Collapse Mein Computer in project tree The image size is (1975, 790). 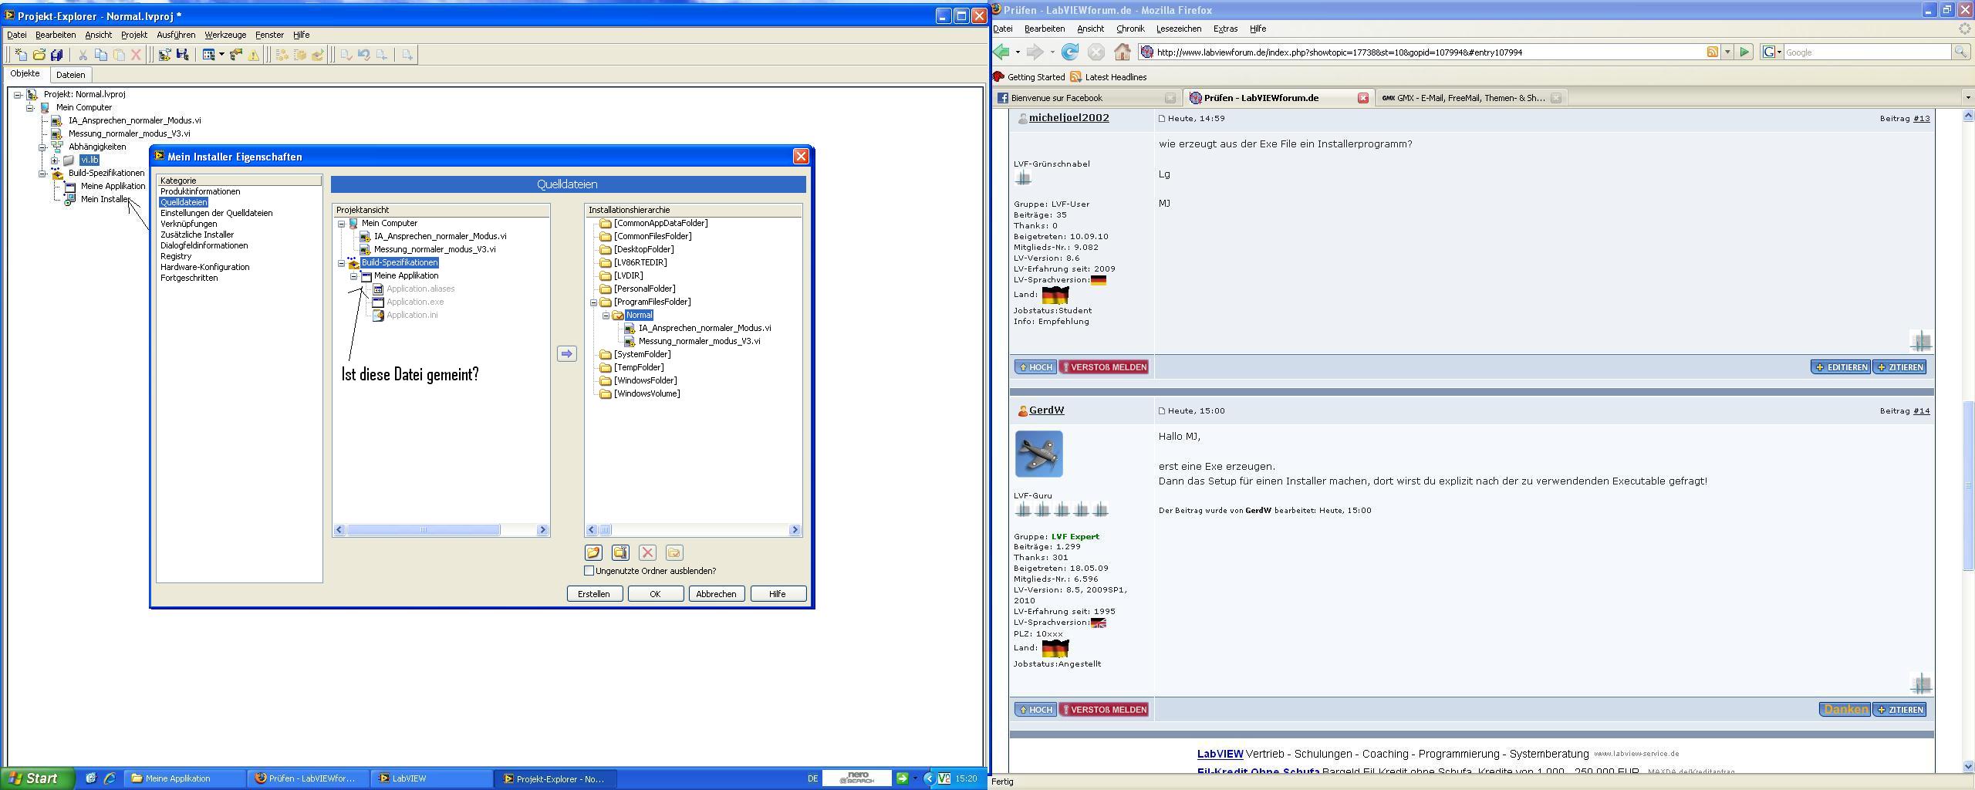[30, 108]
